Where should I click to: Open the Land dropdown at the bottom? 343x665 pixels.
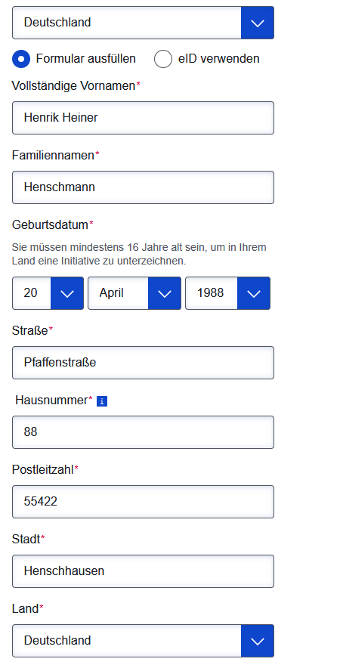click(143, 640)
